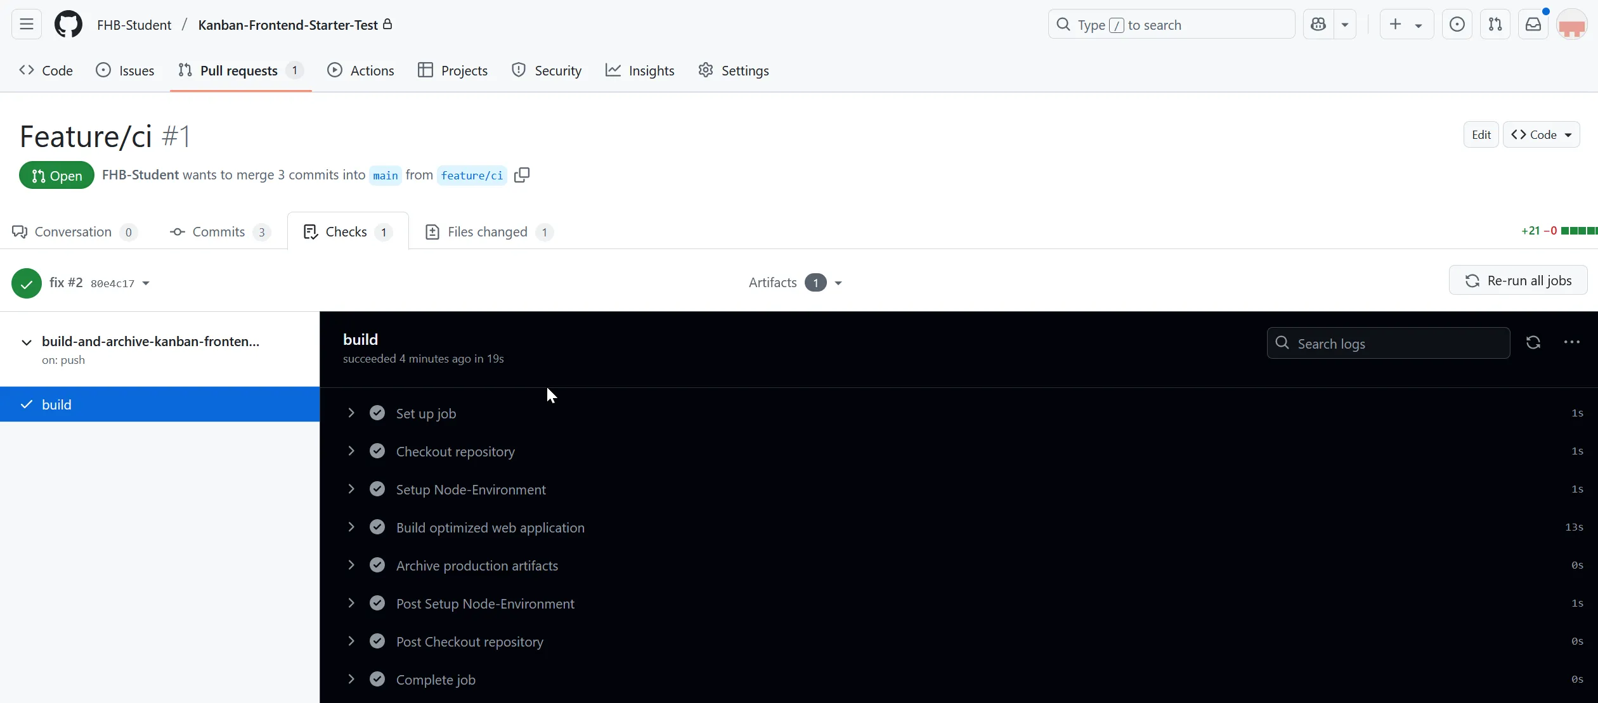Click the Re-run all jobs button

(1517, 280)
